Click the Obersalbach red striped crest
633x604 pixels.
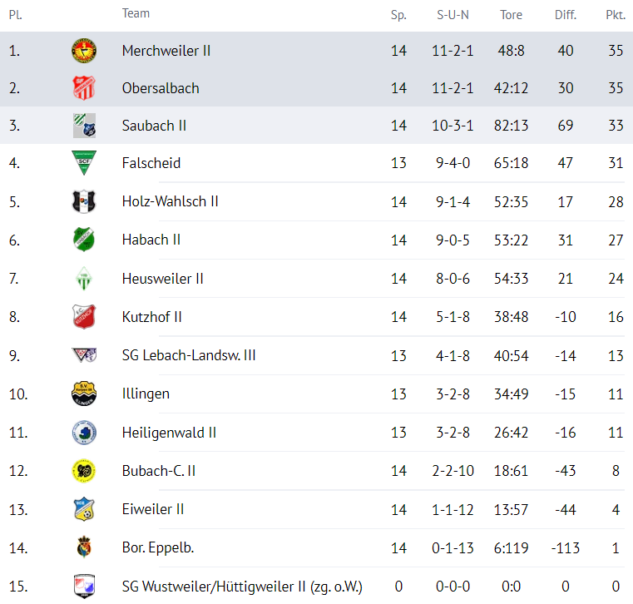coord(84,88)
